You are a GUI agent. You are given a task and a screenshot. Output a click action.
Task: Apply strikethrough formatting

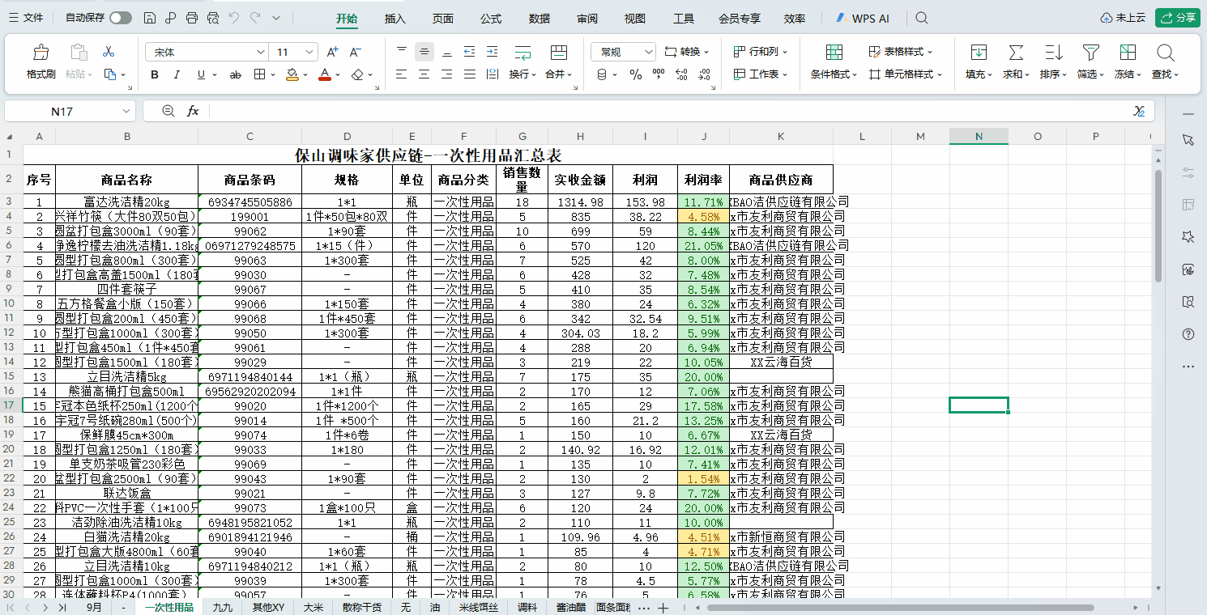236,74
